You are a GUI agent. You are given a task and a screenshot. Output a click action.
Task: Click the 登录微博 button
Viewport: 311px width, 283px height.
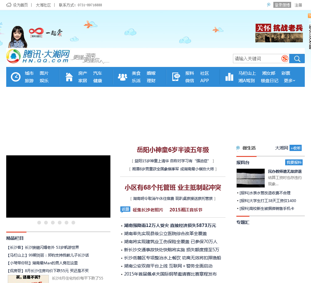coord(282,5)
